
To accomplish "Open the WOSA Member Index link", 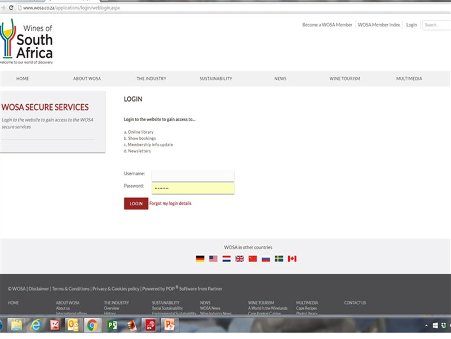I will click(379, 25).
